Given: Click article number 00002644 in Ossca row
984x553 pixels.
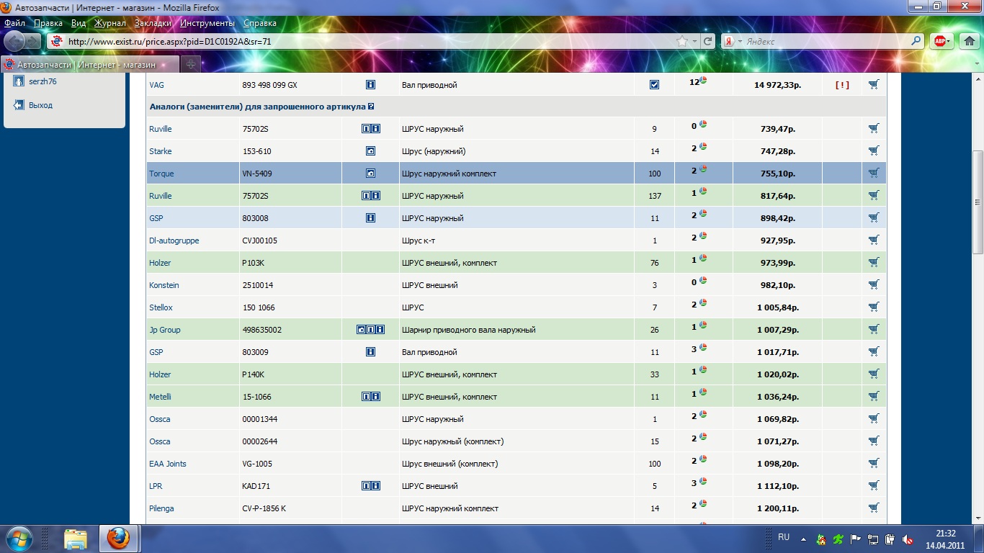Looking at the screenshot, I should click(259, 441).
